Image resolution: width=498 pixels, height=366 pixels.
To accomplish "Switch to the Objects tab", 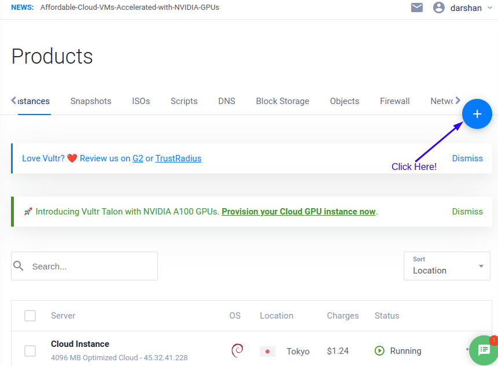I will pyautogui.click(x=345, y=101).
